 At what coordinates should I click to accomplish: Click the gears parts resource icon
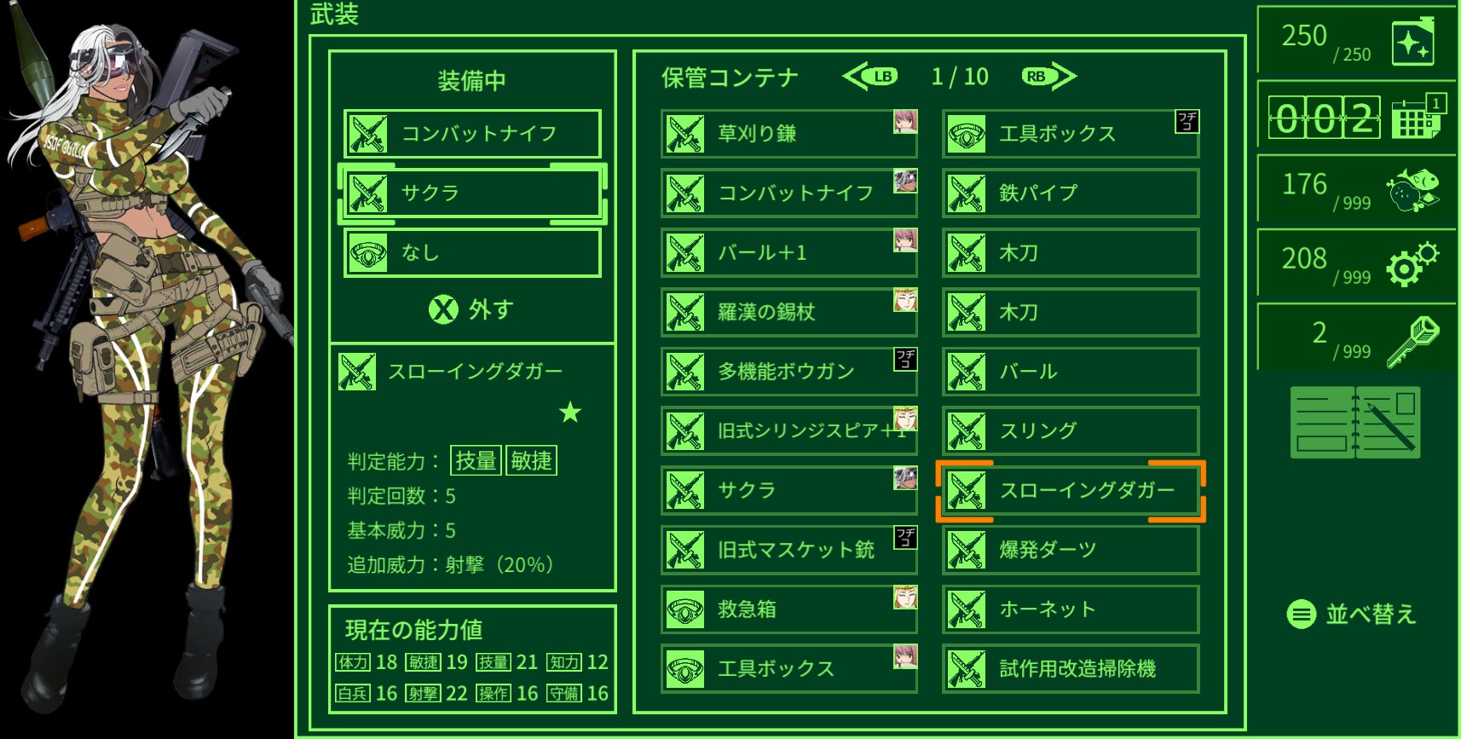(1412, 265)
